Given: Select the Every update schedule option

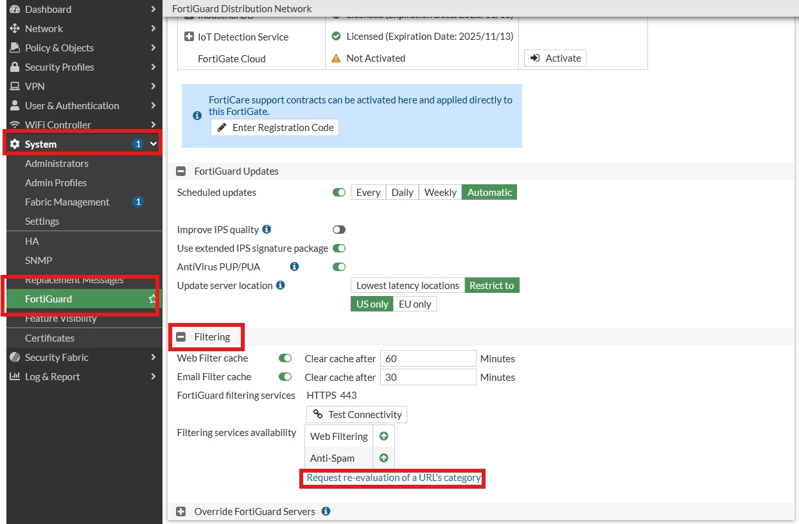Looking at the screenshot, I should (x=368, y=192).
